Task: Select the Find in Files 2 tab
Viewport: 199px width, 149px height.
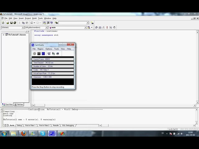Action: (44, 125)
